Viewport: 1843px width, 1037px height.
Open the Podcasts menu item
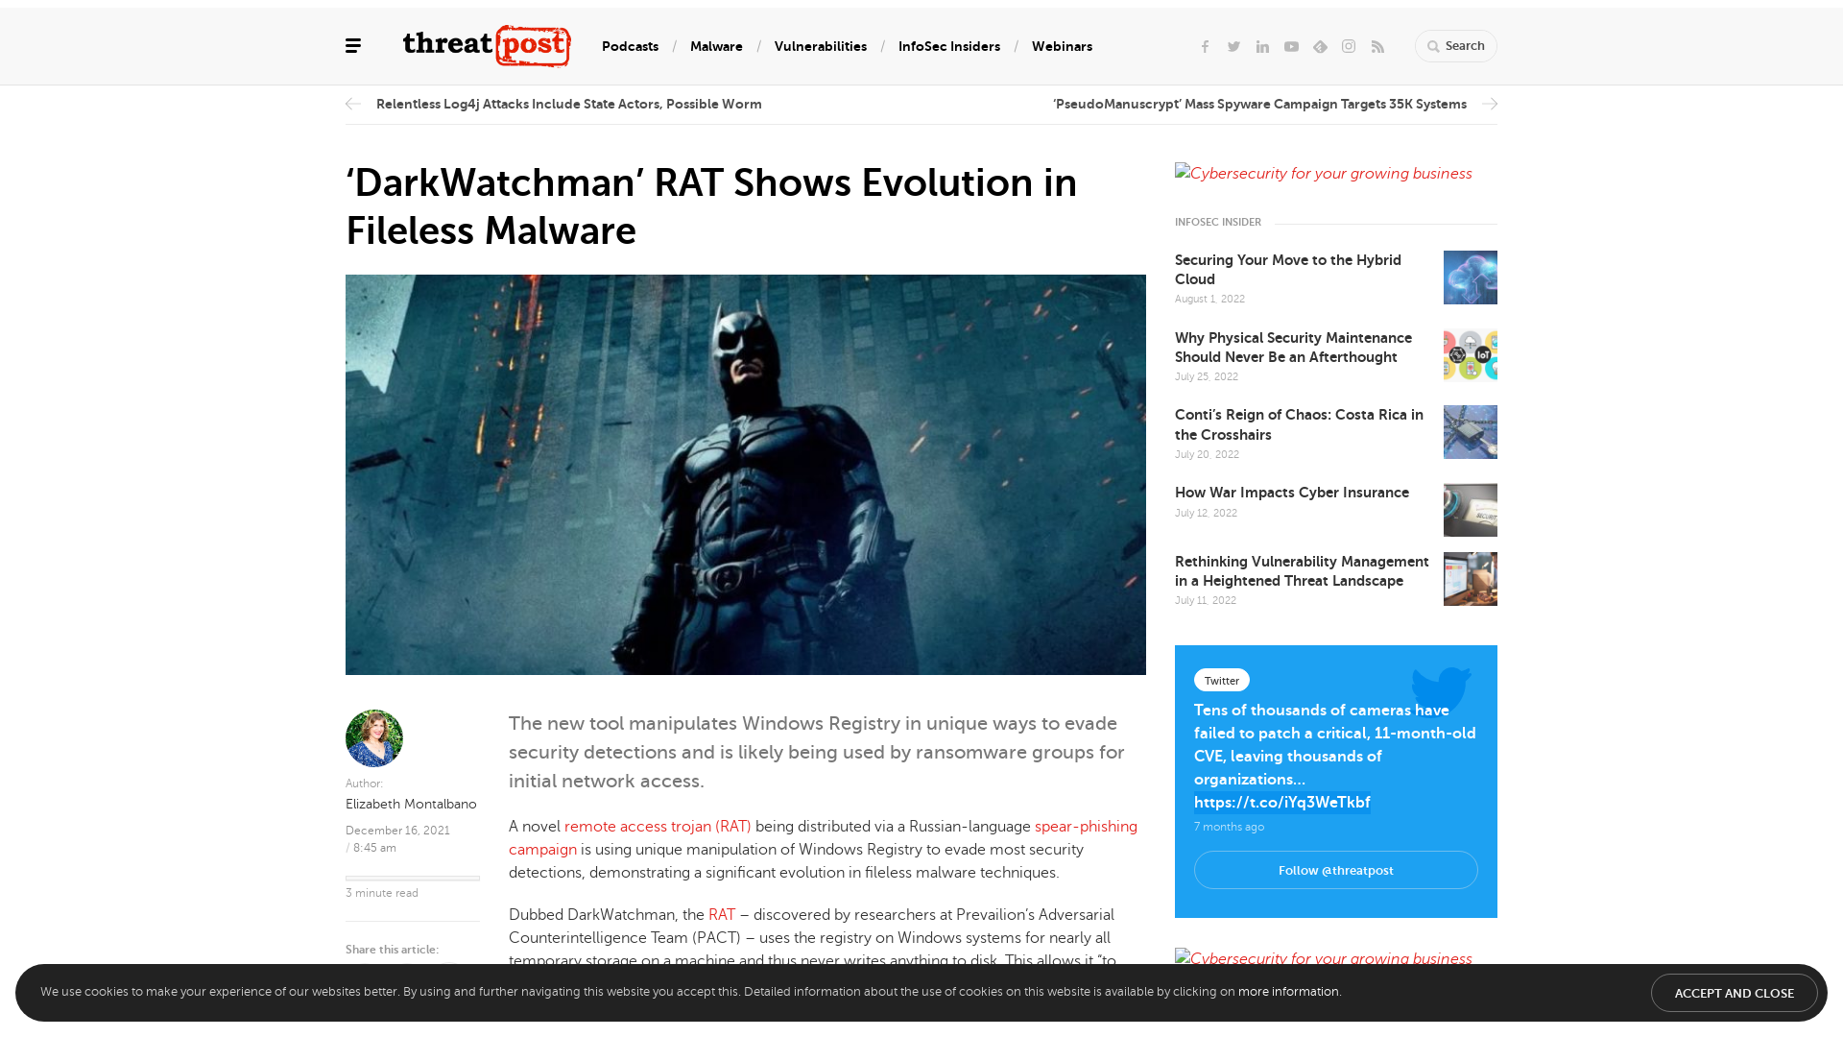pos(630,46)
